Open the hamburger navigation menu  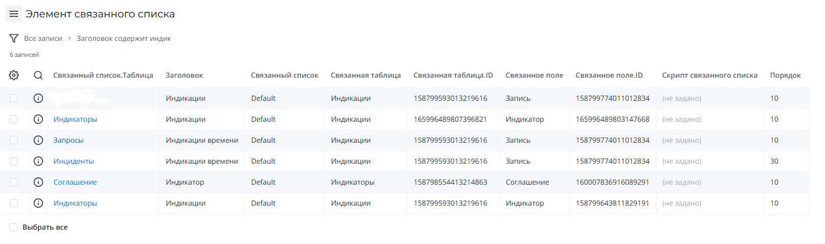[14, 14]
